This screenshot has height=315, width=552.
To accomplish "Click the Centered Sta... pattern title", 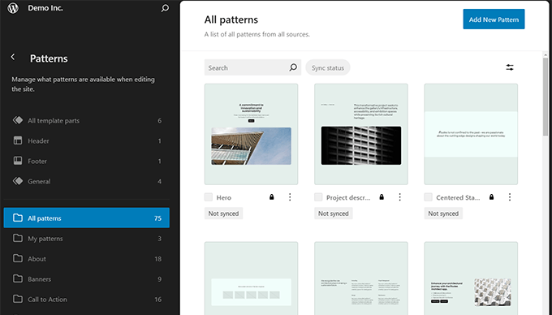I will [458, 197].
